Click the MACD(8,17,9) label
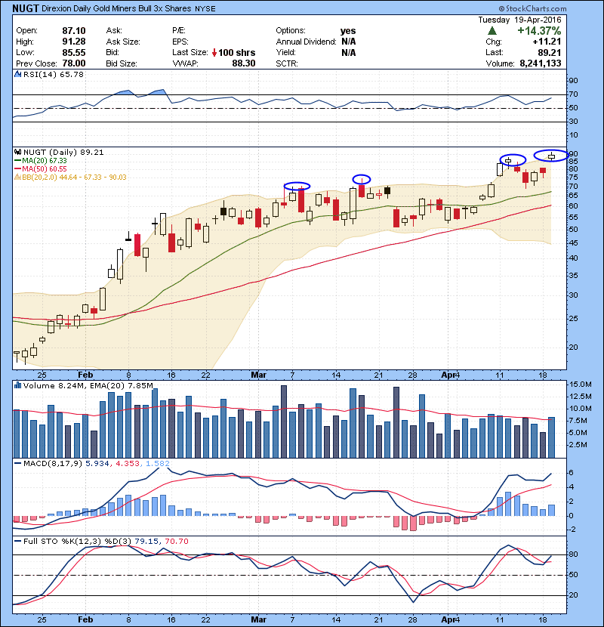This screenshot has height=627, width=604. point(52,463)
